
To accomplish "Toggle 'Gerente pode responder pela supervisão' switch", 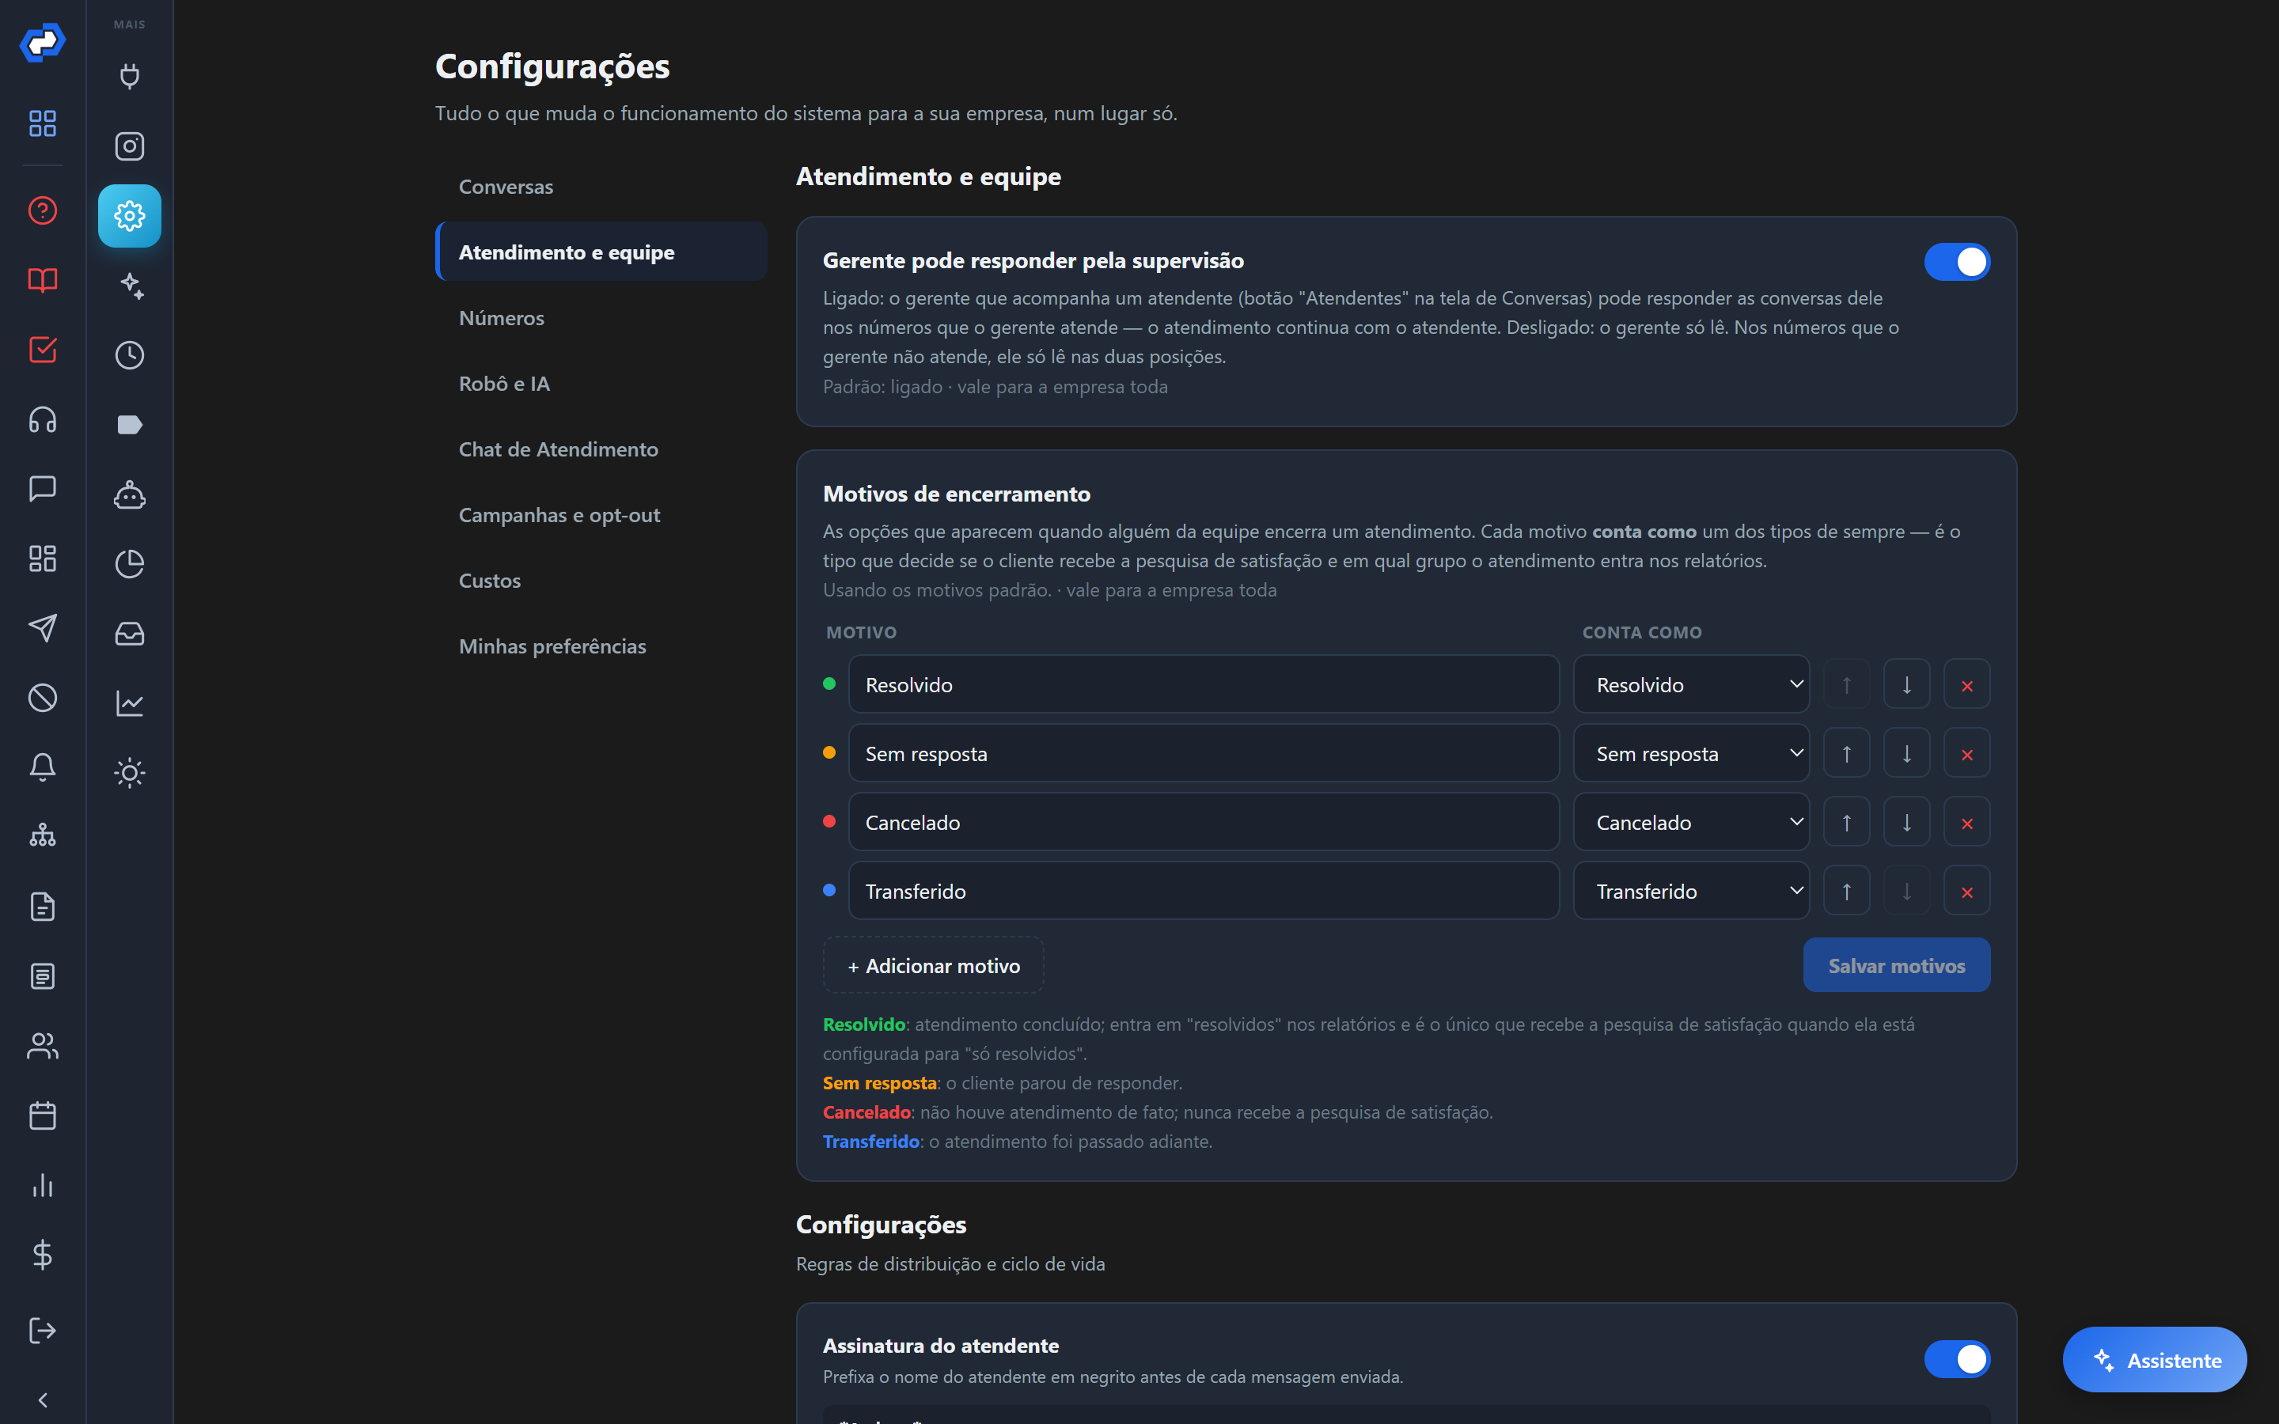I will coord(1957,262).
